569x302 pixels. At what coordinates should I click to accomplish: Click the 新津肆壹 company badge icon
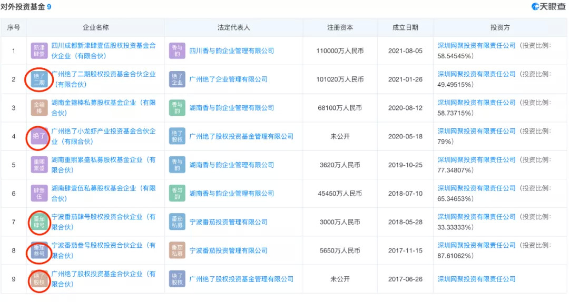click(x=40, y=51)
